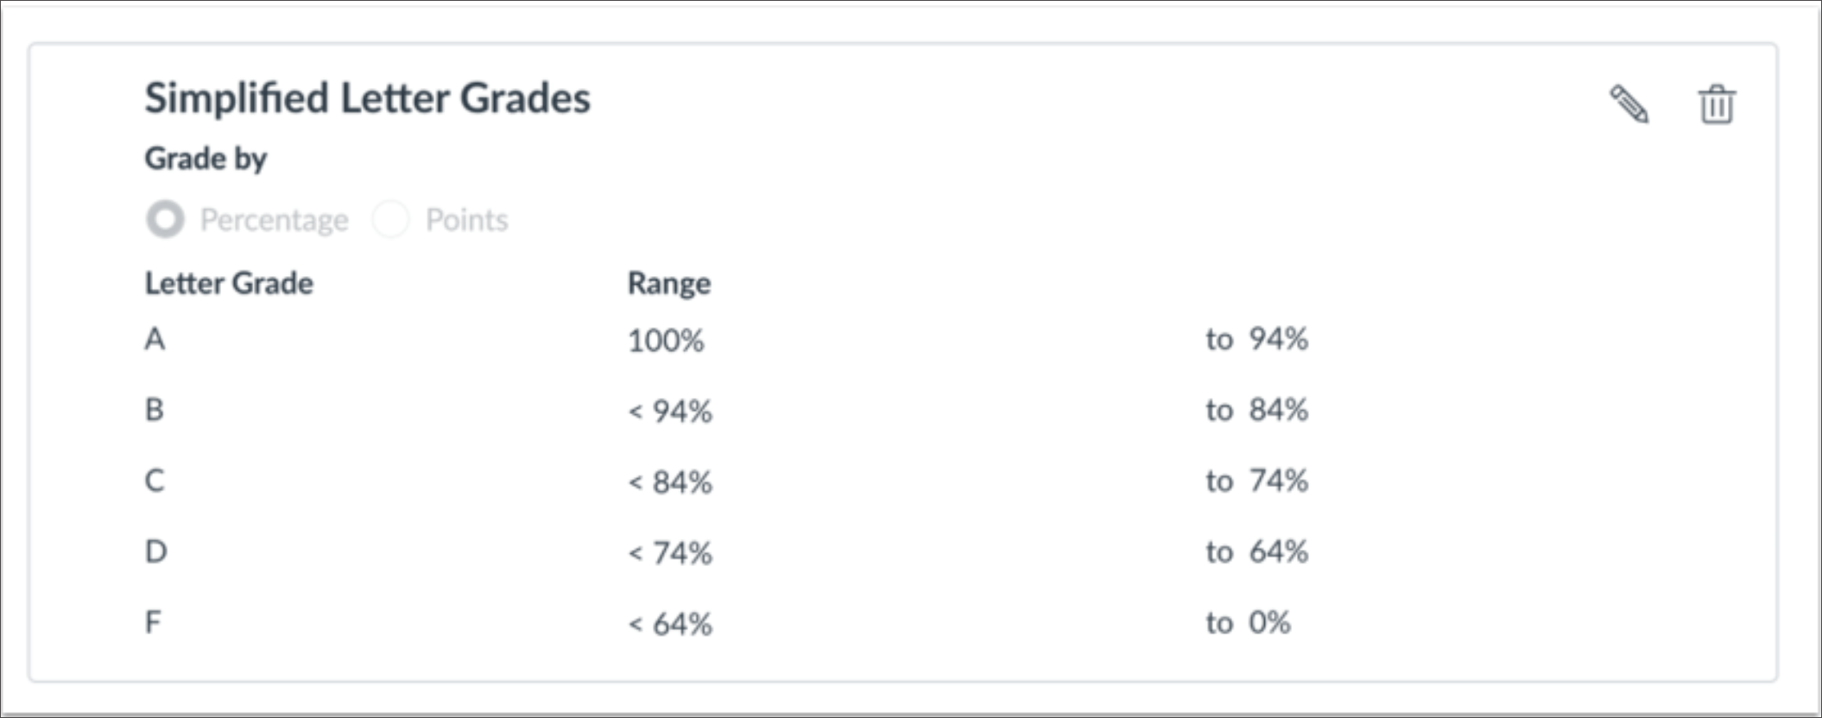Viewport: 1822px width, 718px height.
Task: Click the "to 0%" lower bound
Action: 1248,622
